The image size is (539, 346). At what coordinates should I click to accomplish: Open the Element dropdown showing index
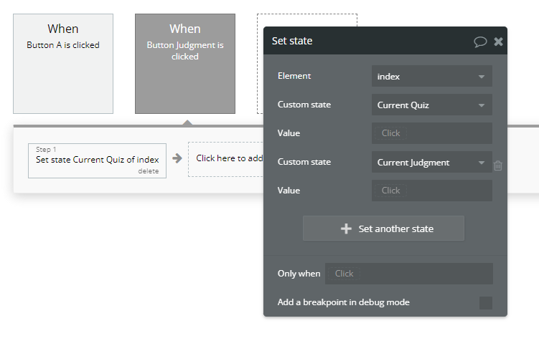(431, 76)
